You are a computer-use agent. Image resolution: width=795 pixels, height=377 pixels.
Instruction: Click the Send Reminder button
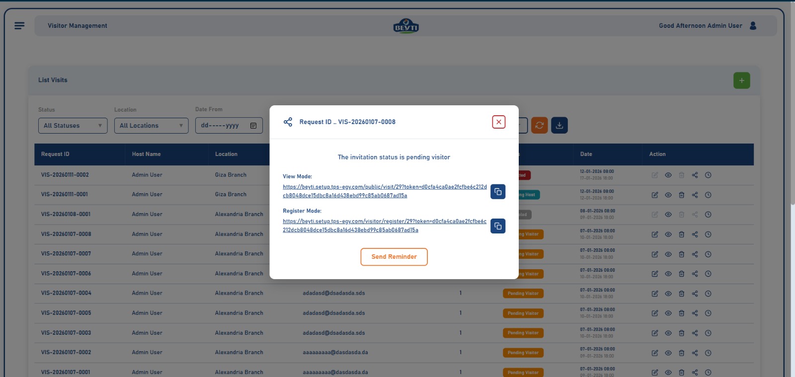394,257
